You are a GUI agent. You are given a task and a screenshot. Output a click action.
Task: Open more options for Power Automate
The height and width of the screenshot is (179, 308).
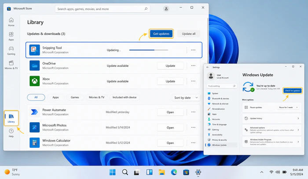pos(193,112)
